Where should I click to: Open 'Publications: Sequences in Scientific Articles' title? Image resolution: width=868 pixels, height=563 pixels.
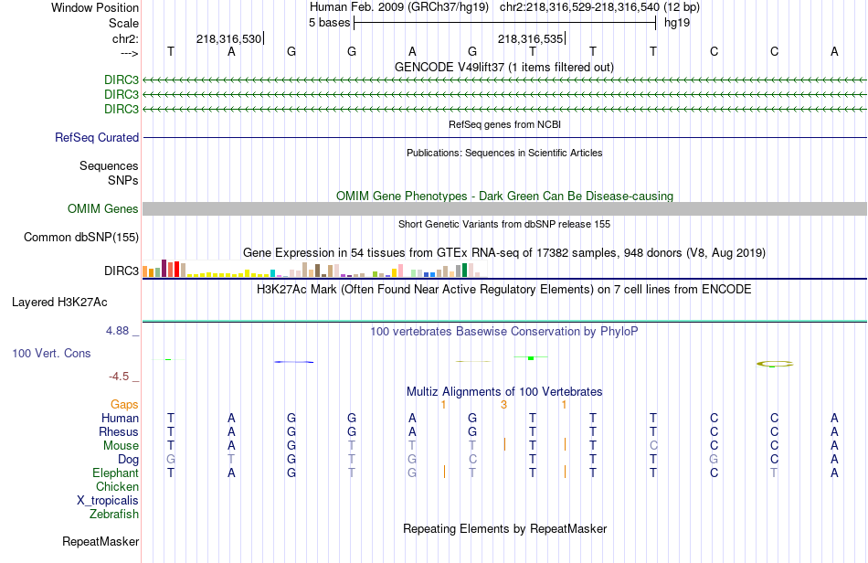(x=504, y=153)
